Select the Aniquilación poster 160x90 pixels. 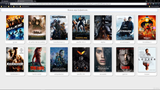click(x=59, y=59)
